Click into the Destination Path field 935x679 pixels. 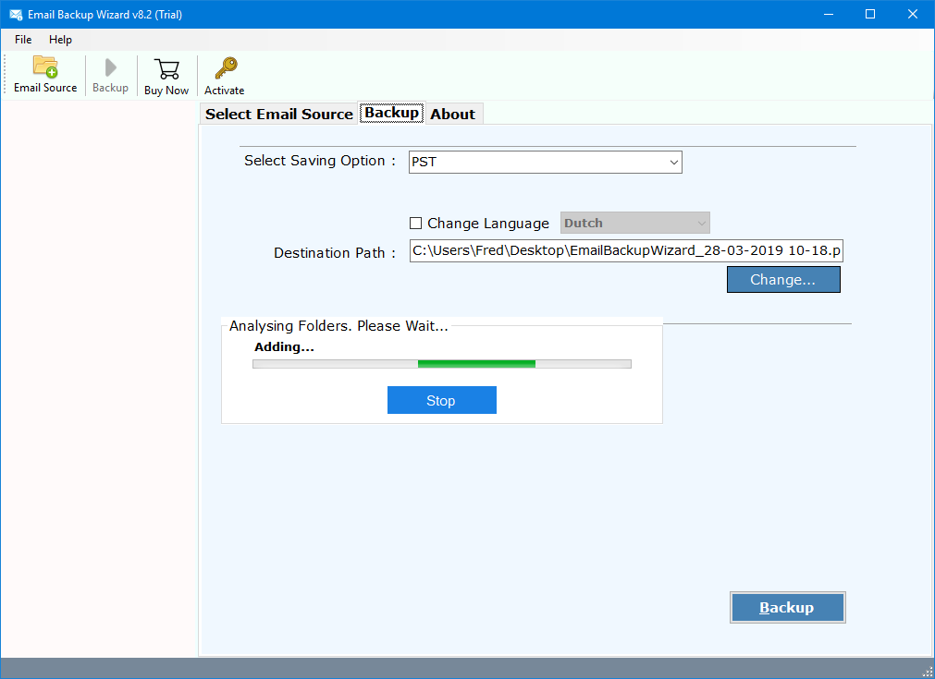[626, 250]
